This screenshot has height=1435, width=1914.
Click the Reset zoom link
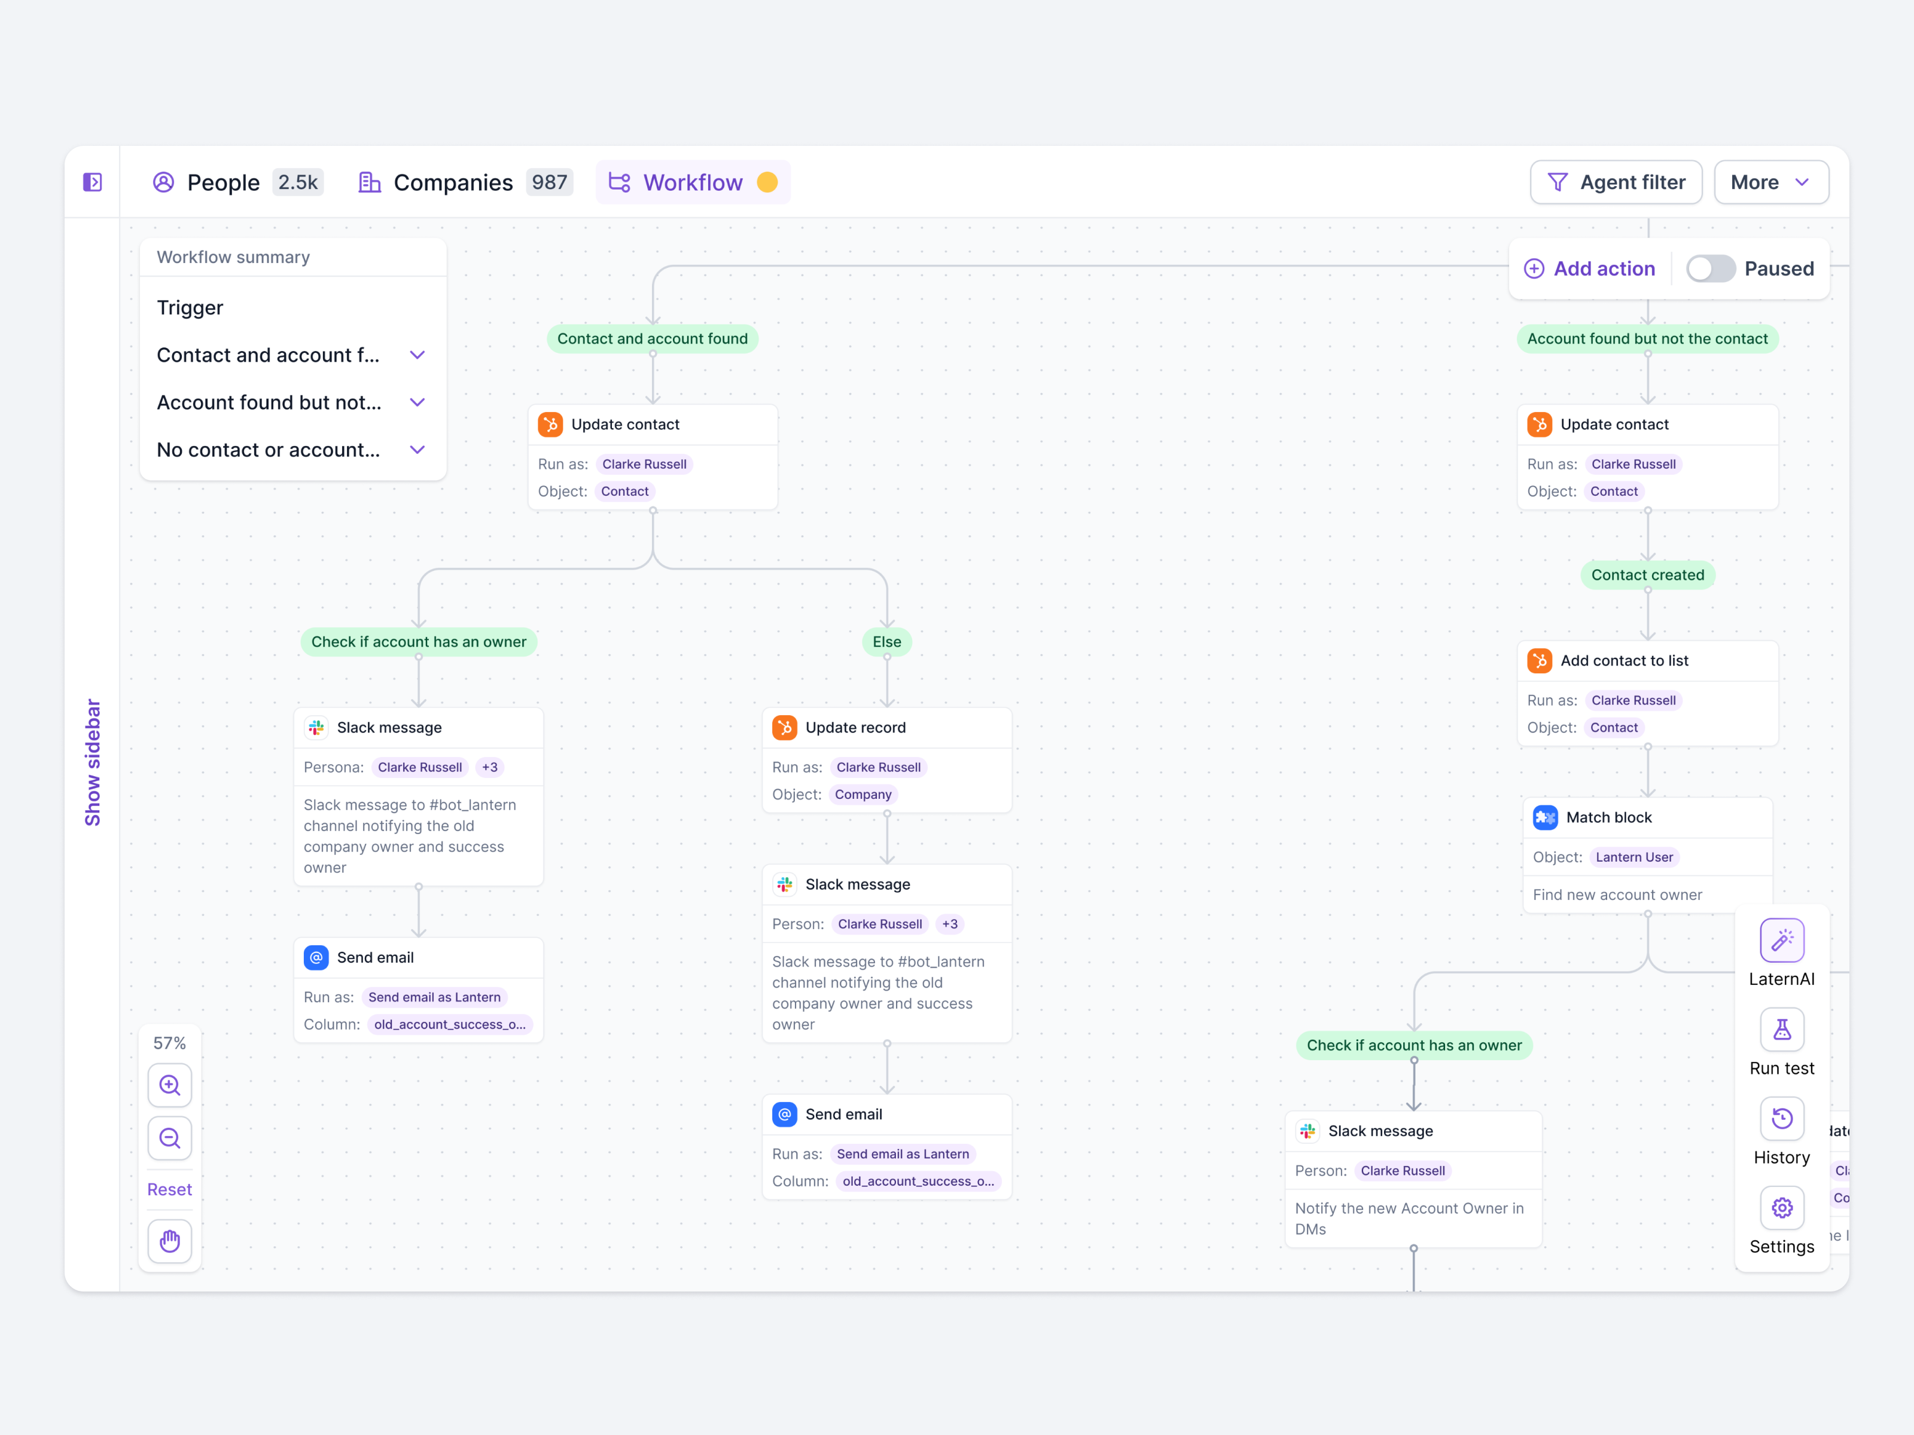(170, 1189)
